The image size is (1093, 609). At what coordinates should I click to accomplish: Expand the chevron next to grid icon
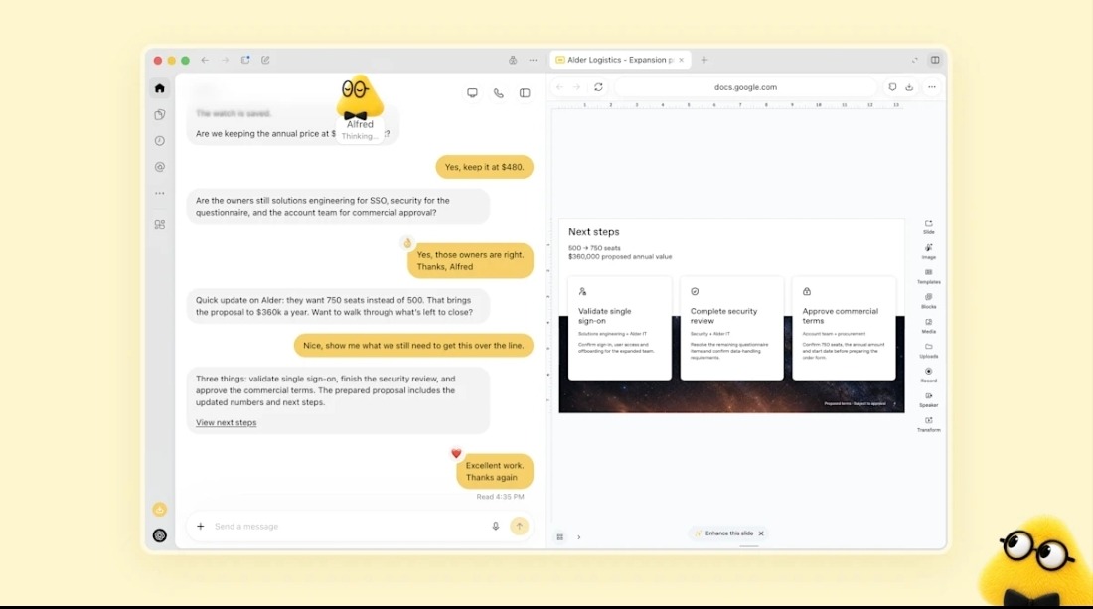[578, 537]
